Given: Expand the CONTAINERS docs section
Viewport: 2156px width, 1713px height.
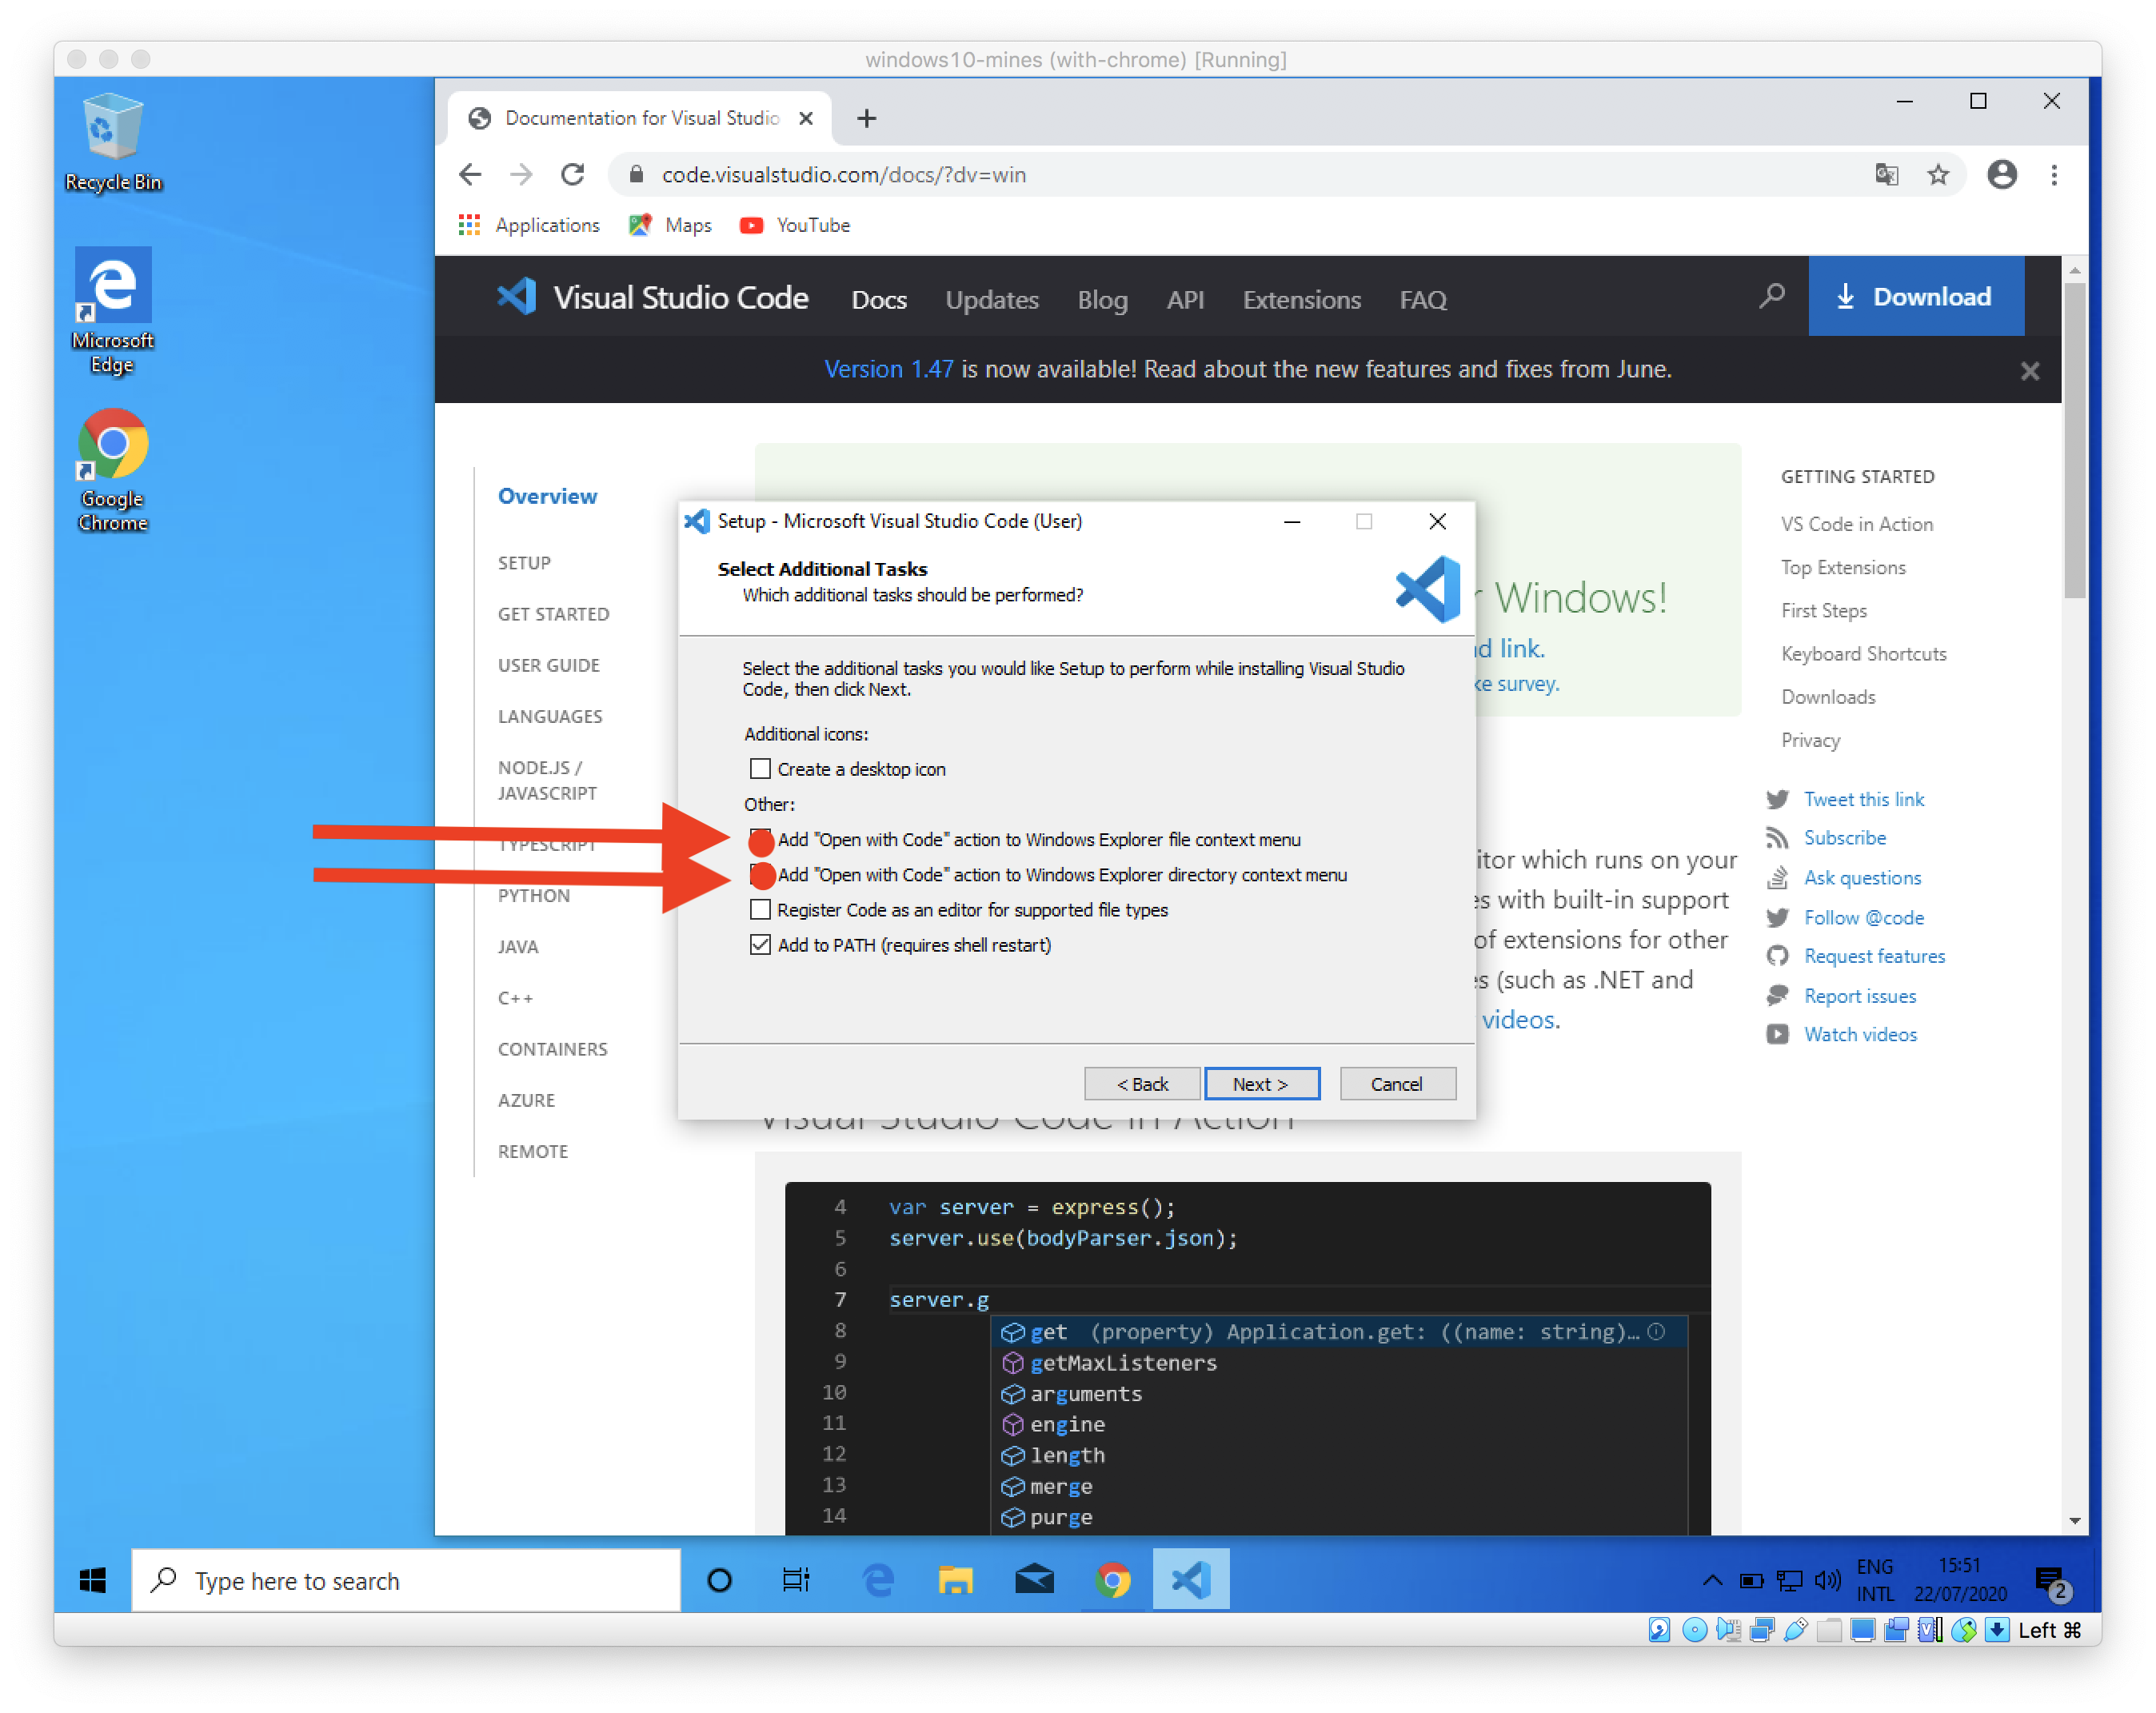Looking at the screenshot, I should [552, 1049].
